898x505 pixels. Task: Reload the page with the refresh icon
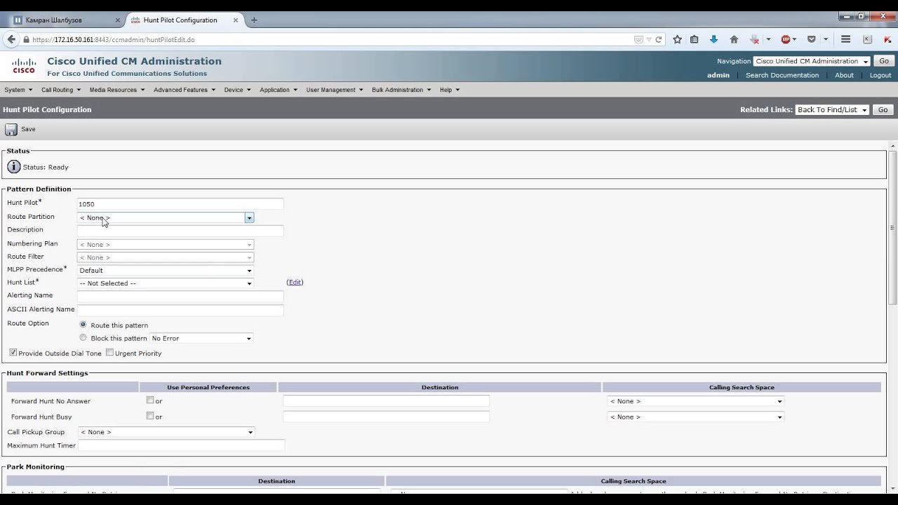[x=659, y=40]
